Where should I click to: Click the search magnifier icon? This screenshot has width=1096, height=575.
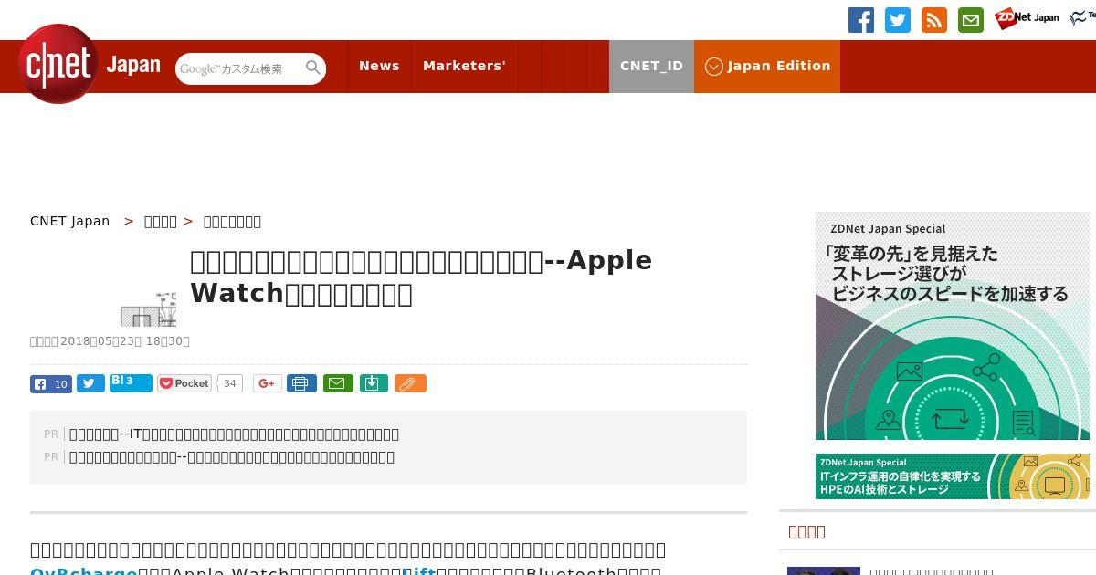click(x=313, y=68)
